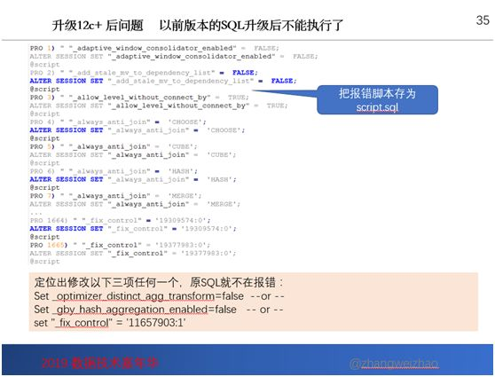The width and height of the screenshot is (495, 377).
Task: Click the set "_fix_control" = '11657903:1' line
Action: click(x=109, y=323)
